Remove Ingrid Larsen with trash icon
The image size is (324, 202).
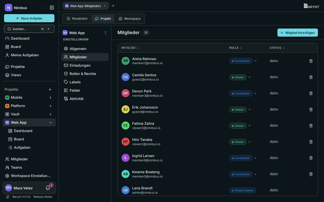coord(311,158)
